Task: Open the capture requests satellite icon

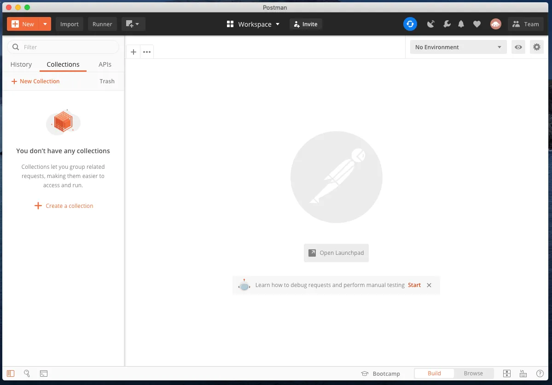Action: [430, 24]
